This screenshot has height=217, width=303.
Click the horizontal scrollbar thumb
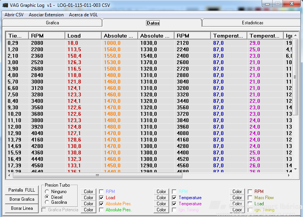97,175
